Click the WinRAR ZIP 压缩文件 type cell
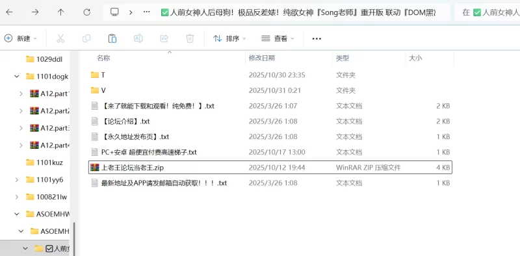Viewport: 520px width, 256px height. click(368, 168)
